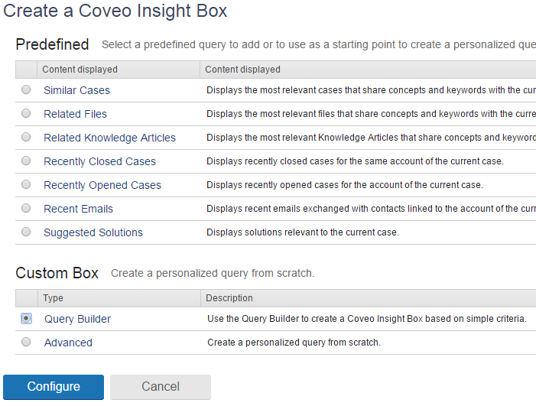Image resolution: width=536 pixels, height=406 pixels.
Task: Select Recently Opened Cases radio button
Action: pos(26,184)
